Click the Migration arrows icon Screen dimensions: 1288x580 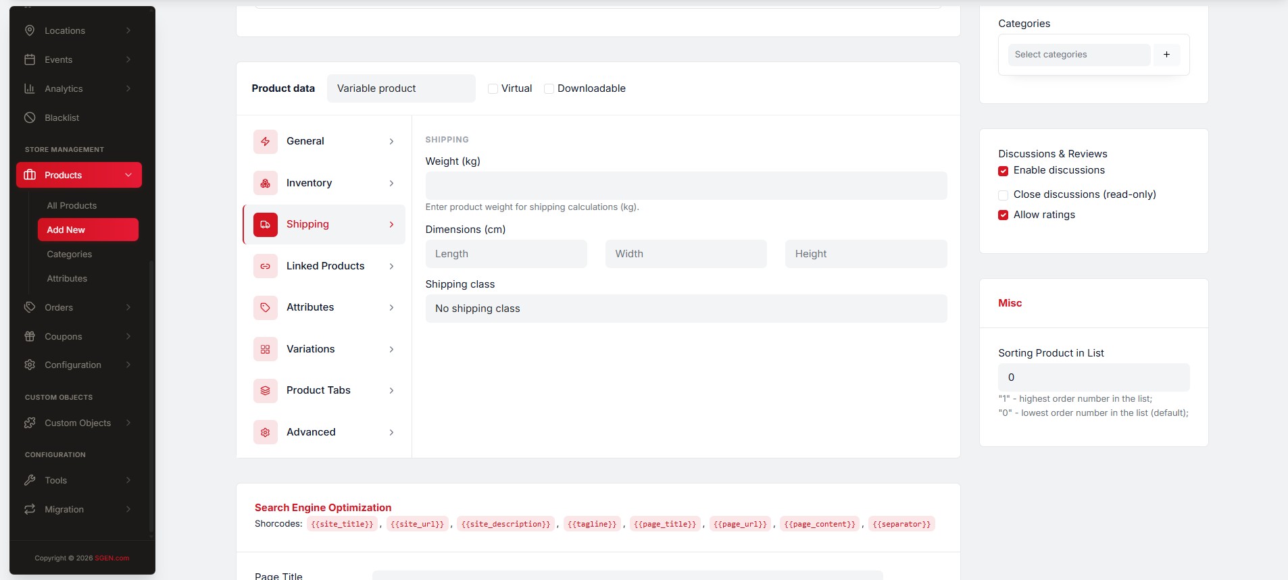tap(30, 509)
